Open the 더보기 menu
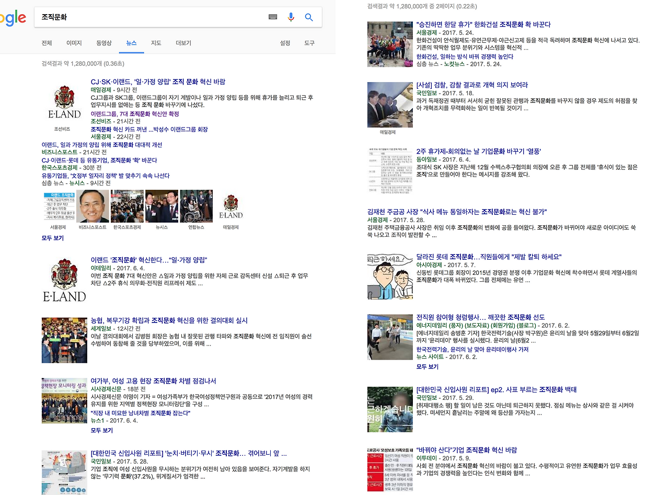Image resolution: width=669 pixels, height=495 pixels. [x=183, y=43]
